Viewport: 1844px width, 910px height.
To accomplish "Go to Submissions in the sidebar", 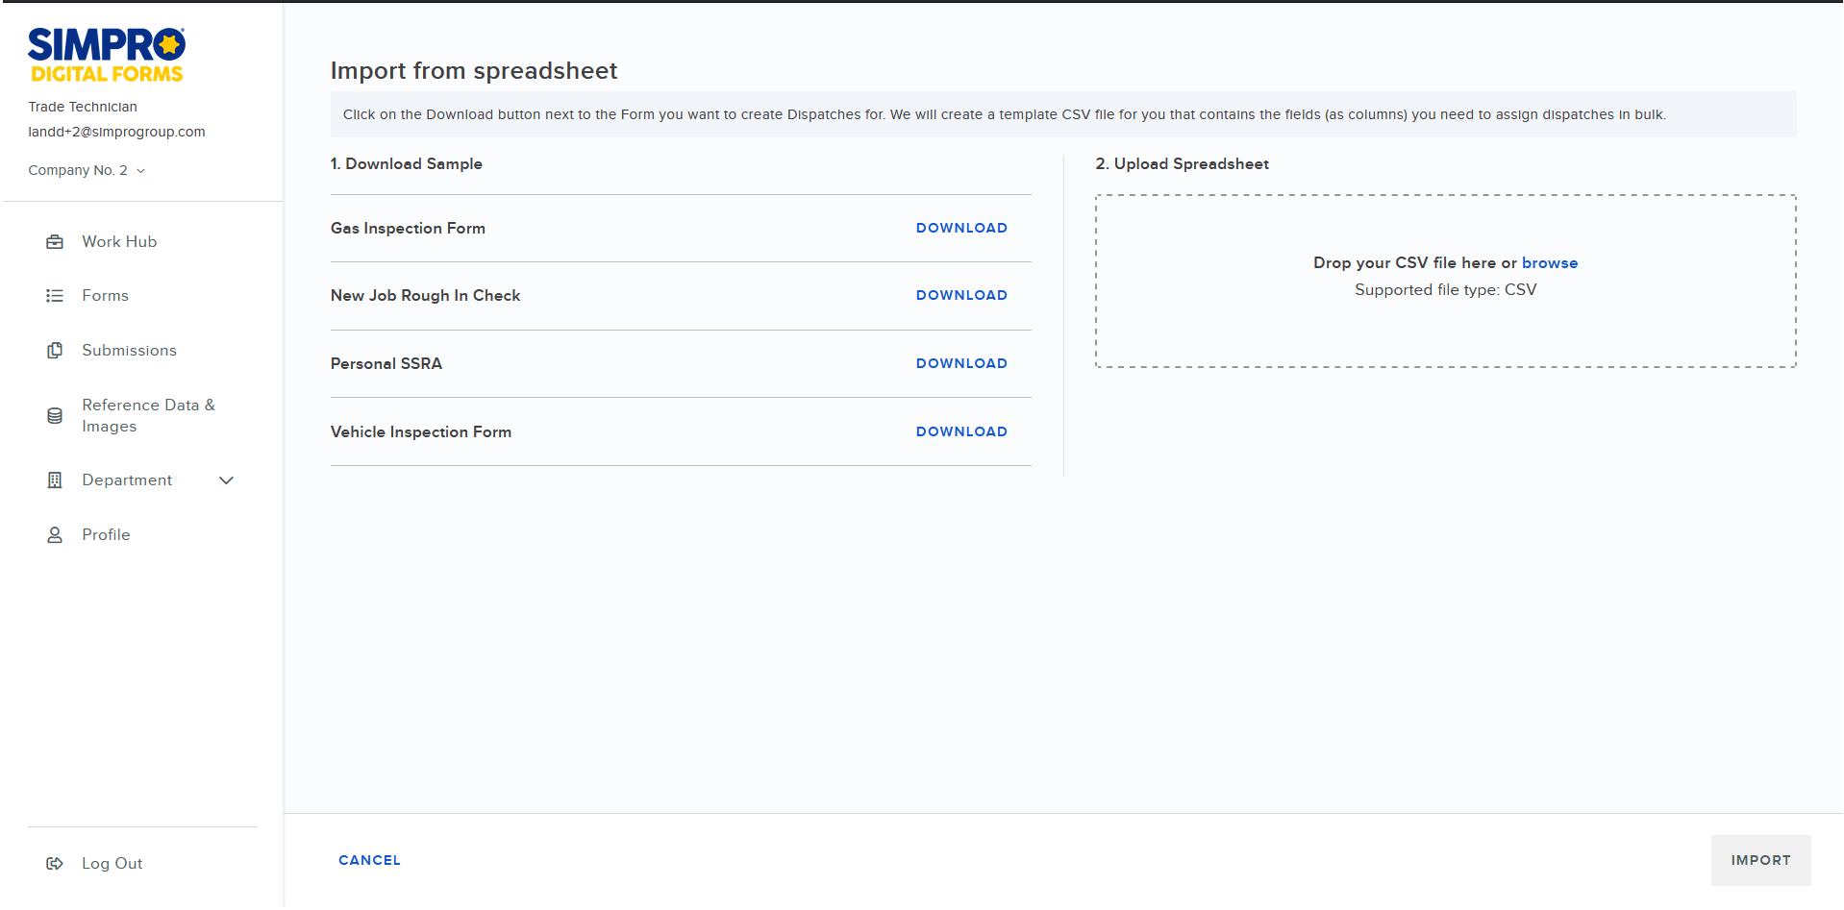I will (x=129, y=351).
